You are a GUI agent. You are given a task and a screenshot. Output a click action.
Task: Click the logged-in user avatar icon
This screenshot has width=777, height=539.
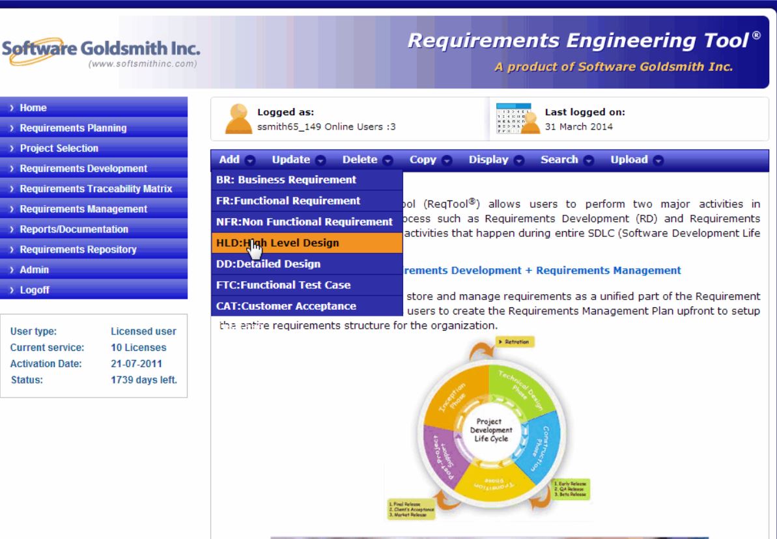[238, 119]
